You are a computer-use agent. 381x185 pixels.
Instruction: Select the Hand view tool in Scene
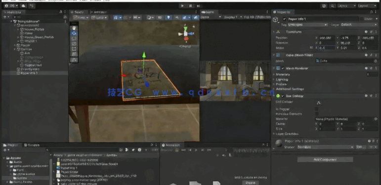tap(74, 28)
